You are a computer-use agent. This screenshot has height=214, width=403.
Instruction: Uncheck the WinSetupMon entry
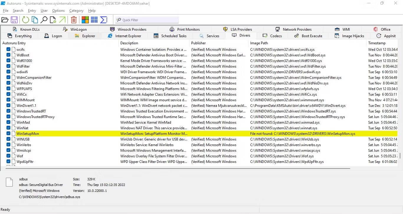[8, 133]
